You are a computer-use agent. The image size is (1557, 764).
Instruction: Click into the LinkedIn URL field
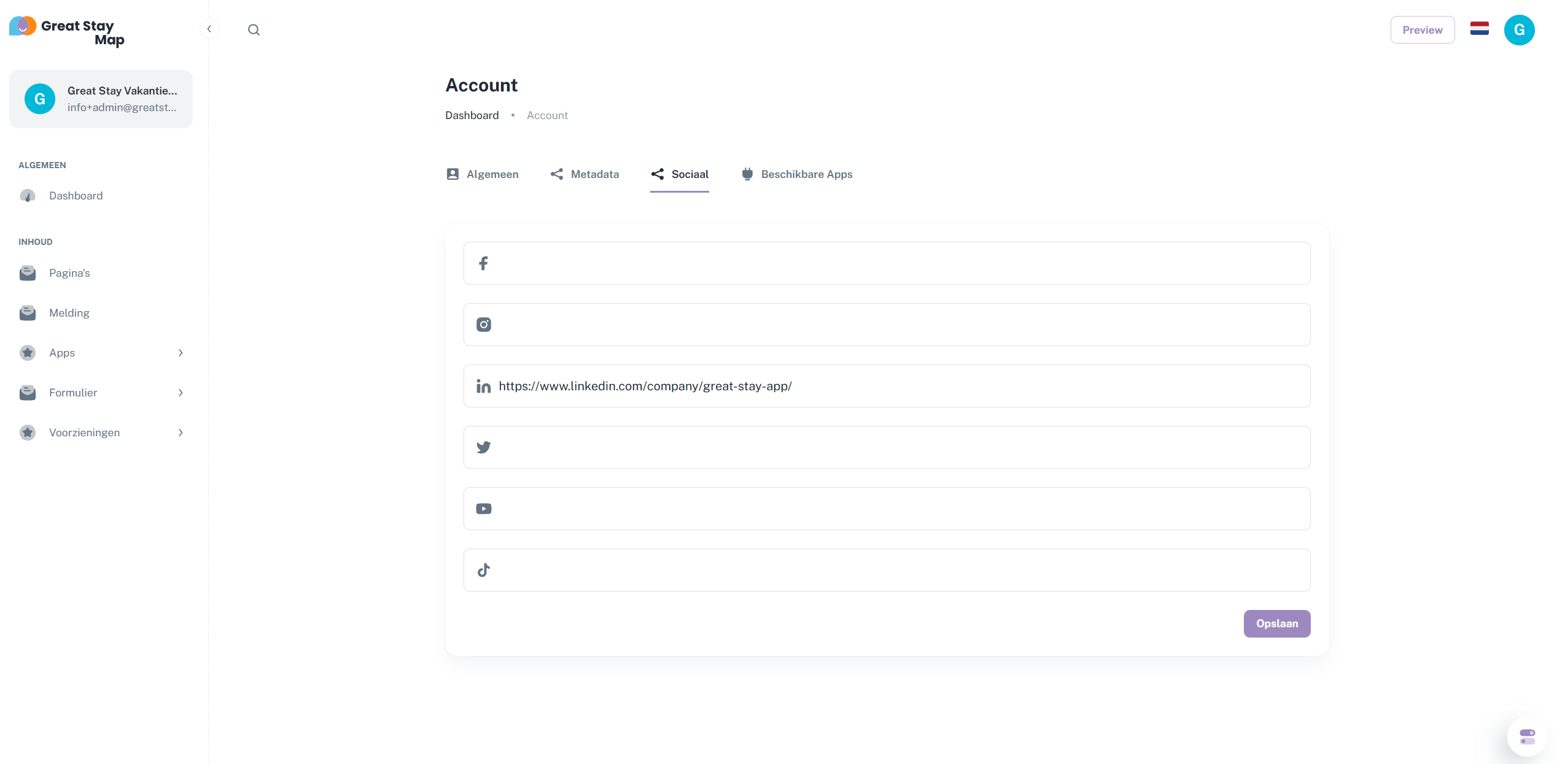coord(896,386)
